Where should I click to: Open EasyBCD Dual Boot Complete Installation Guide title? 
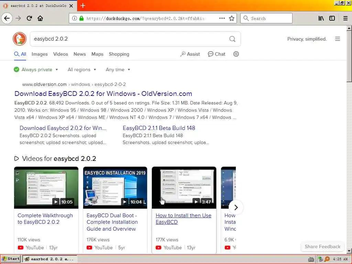coord(112,222)
